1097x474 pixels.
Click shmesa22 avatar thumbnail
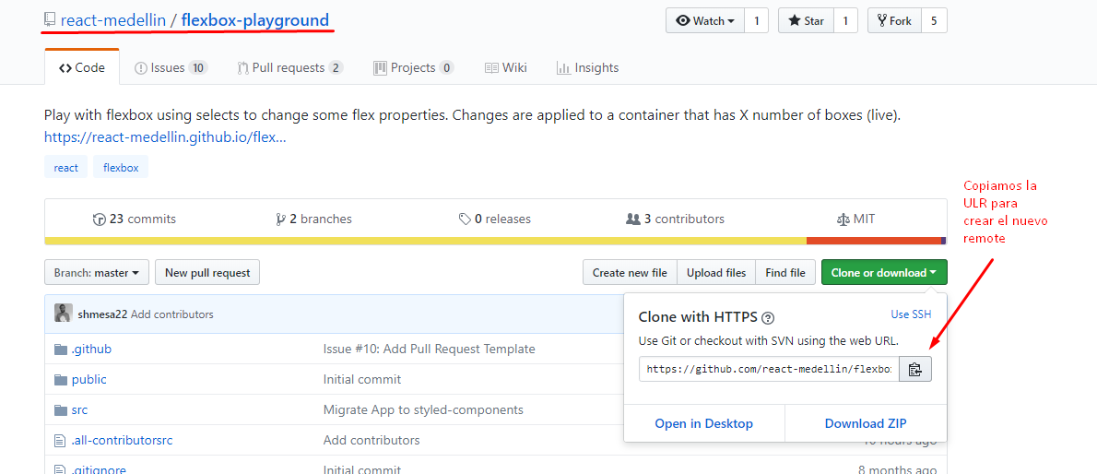(63, 314)
